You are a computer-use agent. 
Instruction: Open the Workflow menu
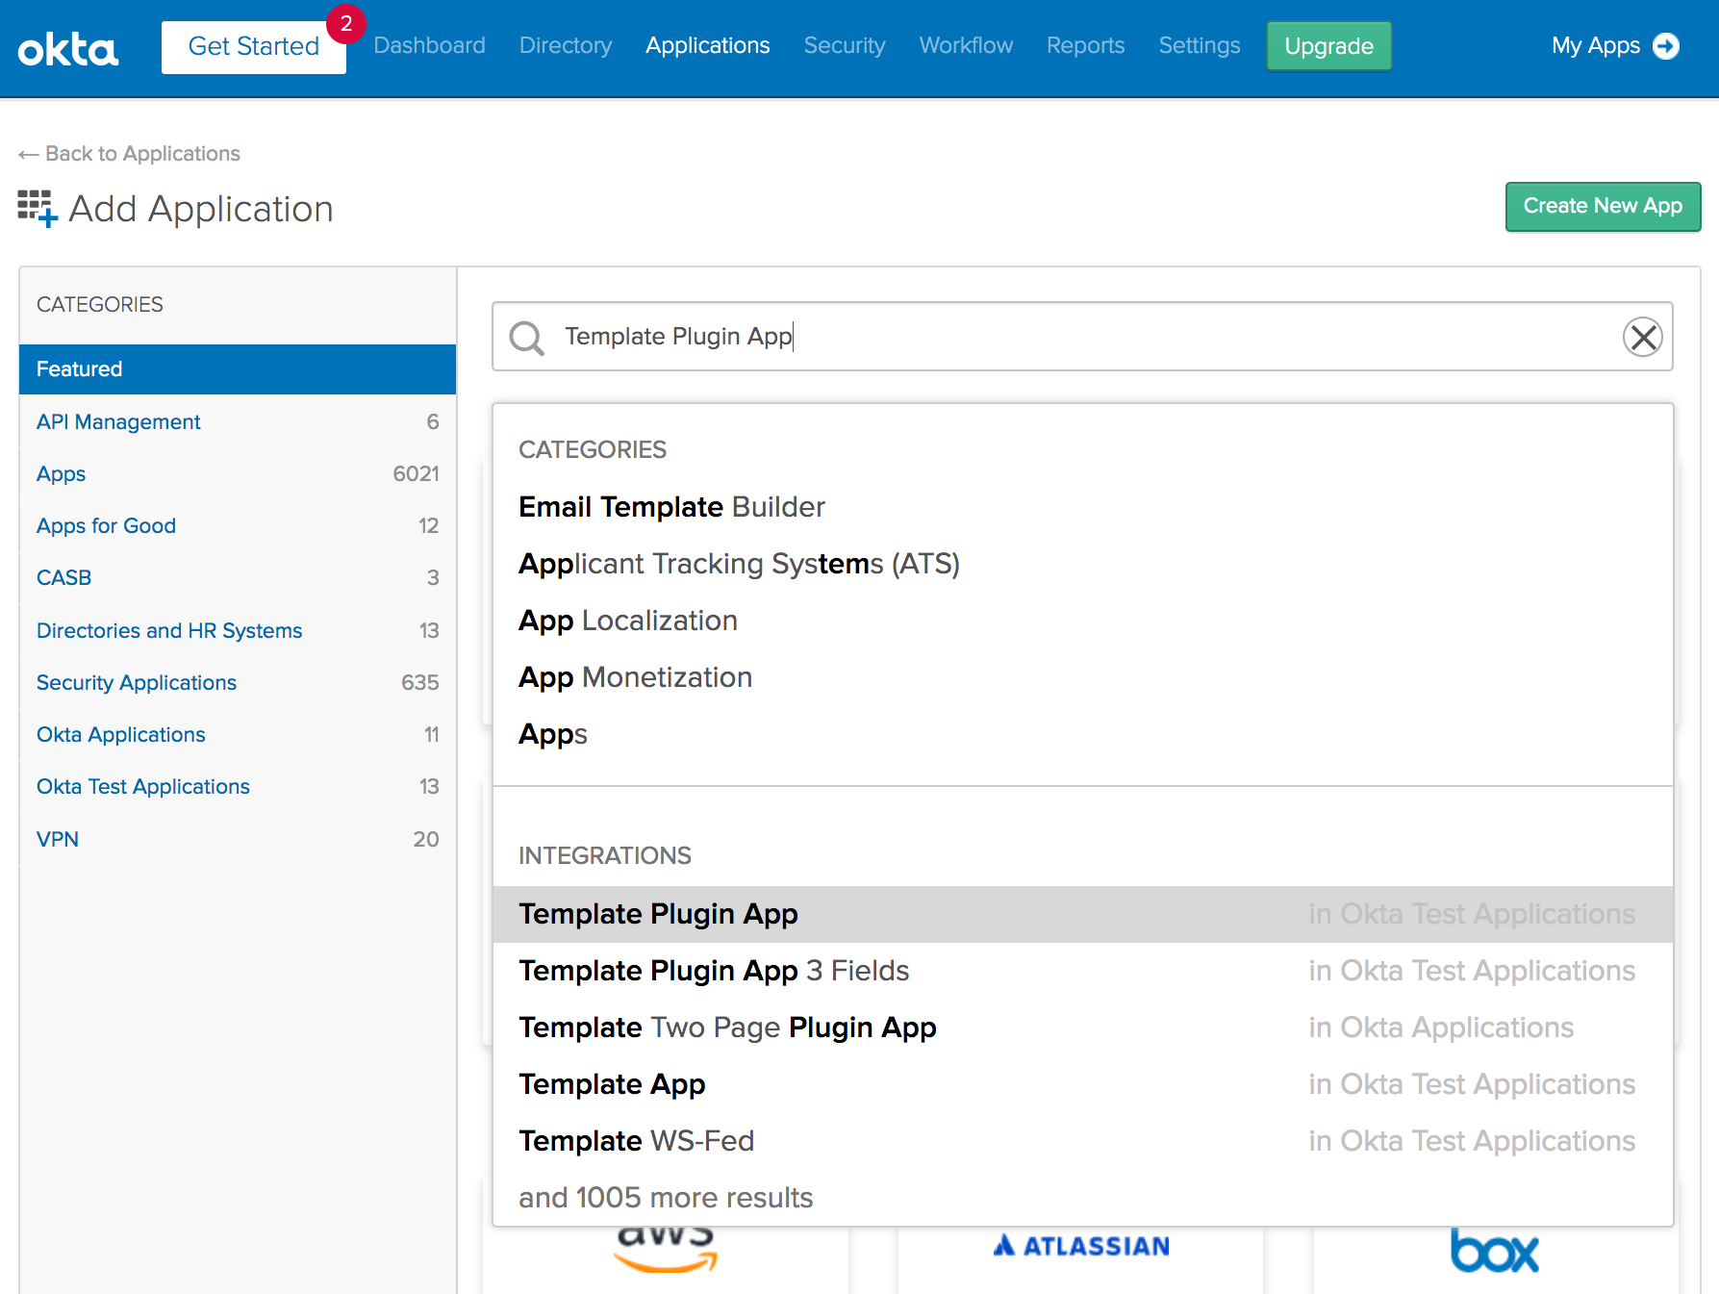tap(966, 45)
